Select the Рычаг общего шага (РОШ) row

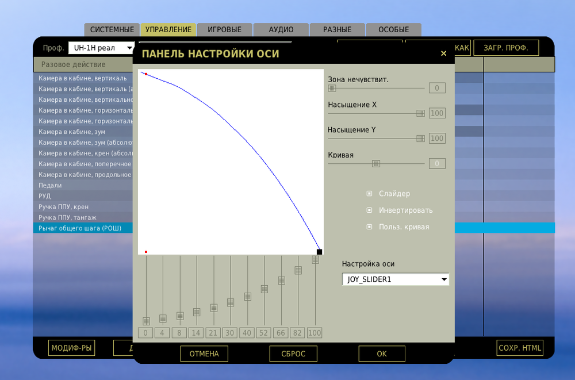[x=83, y=228]
